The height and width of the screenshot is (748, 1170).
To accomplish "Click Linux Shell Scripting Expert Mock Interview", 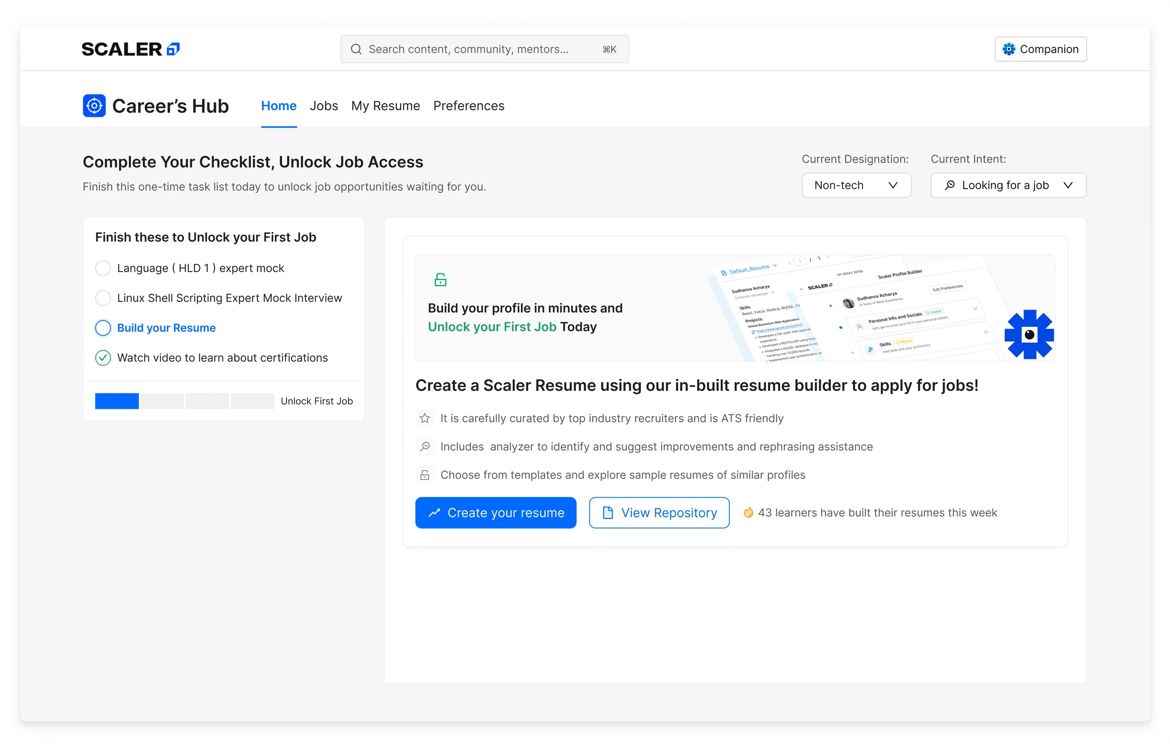I will tap(229, 298).
